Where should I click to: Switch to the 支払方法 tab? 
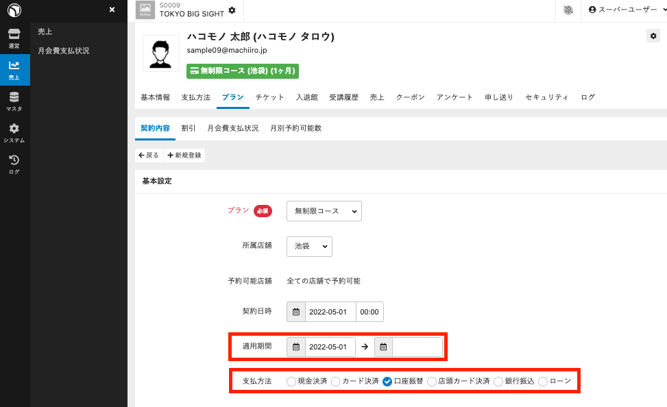pyautogui.click(x=195, y=97)
